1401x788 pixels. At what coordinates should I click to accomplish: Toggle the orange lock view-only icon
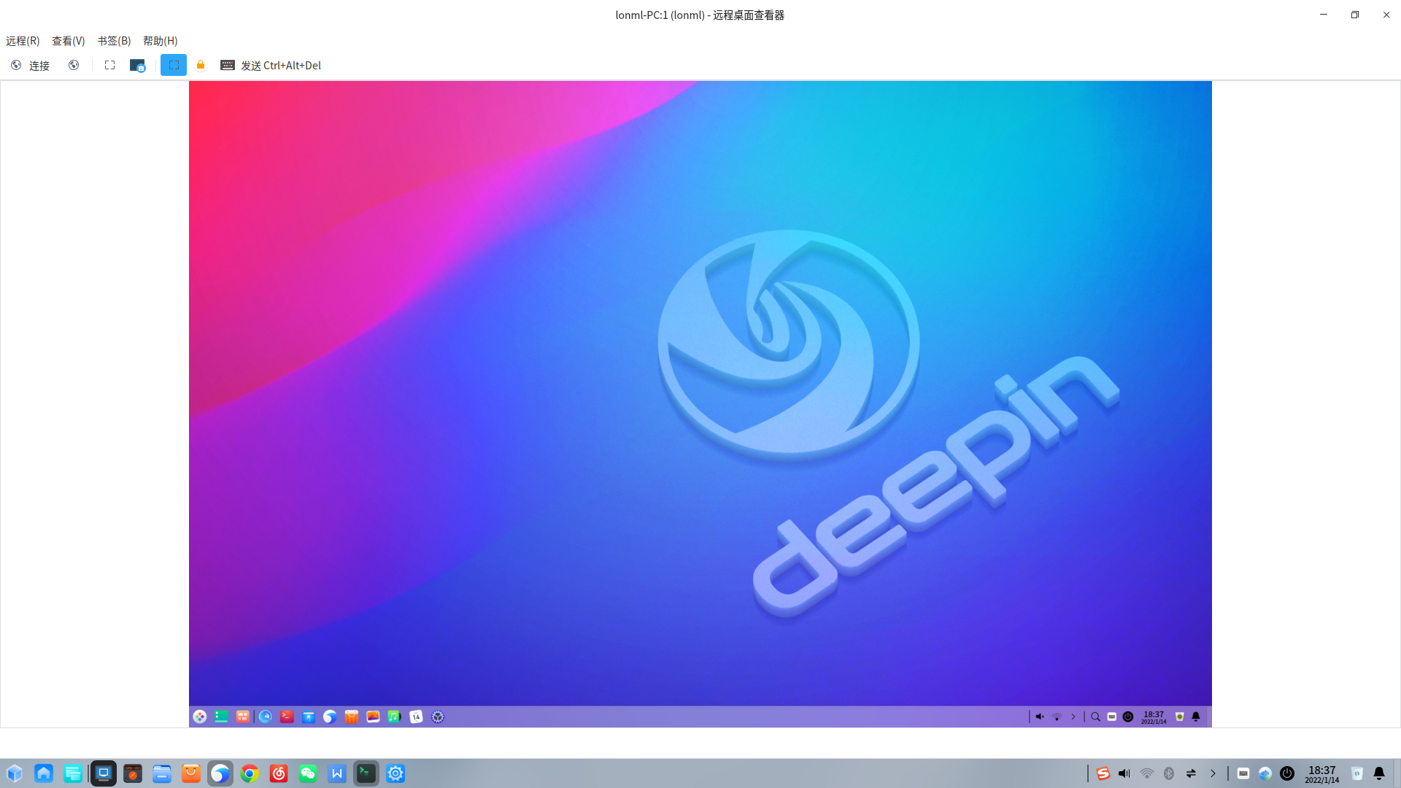[201, 66]
